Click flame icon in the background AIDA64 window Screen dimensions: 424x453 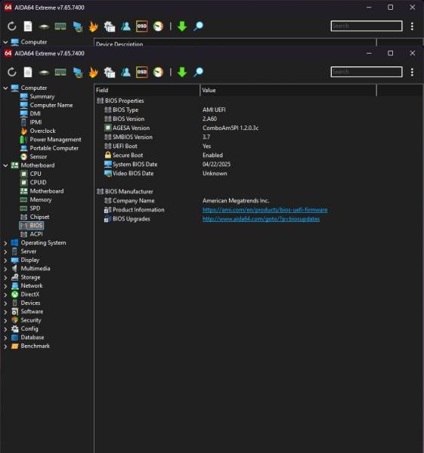point(93,26)
